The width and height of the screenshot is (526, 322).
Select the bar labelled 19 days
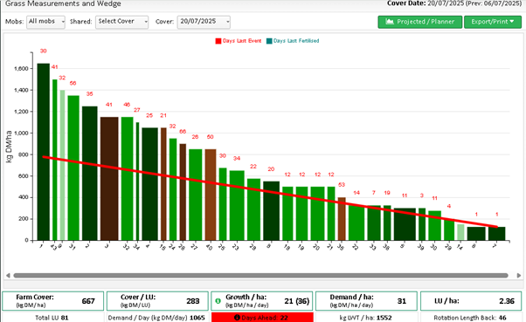[x=387, y=223]
